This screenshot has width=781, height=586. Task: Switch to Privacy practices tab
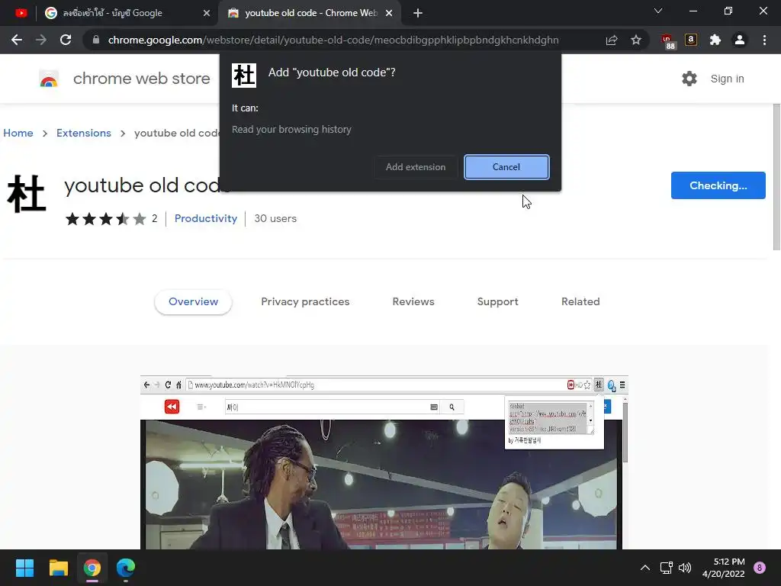point(305,301)
